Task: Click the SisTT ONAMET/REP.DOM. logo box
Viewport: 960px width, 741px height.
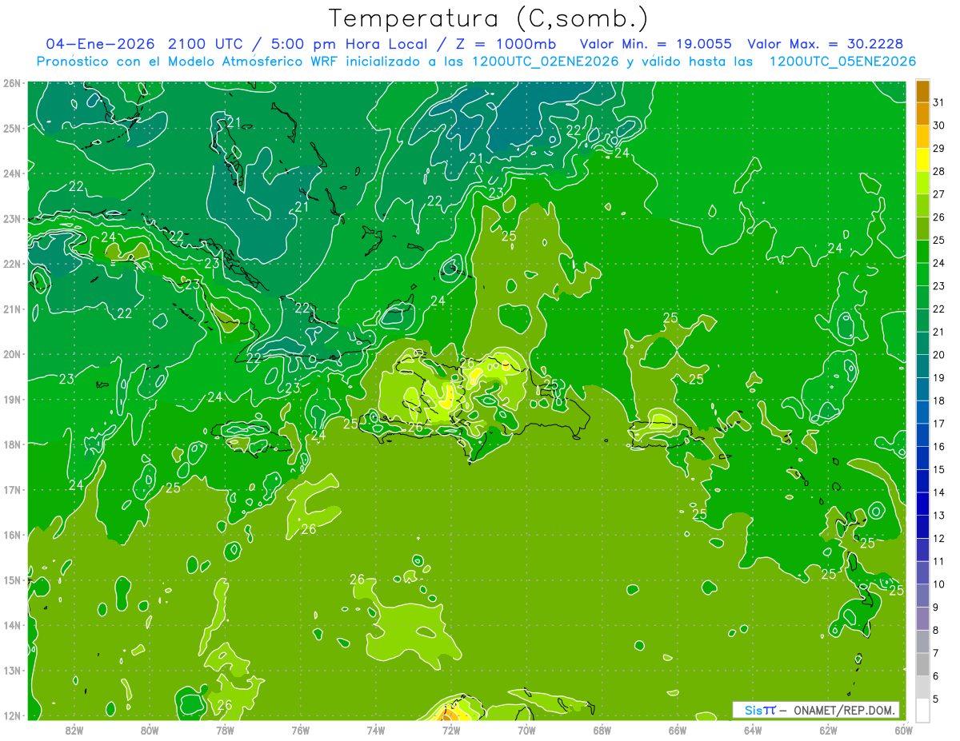Action: 816,710
